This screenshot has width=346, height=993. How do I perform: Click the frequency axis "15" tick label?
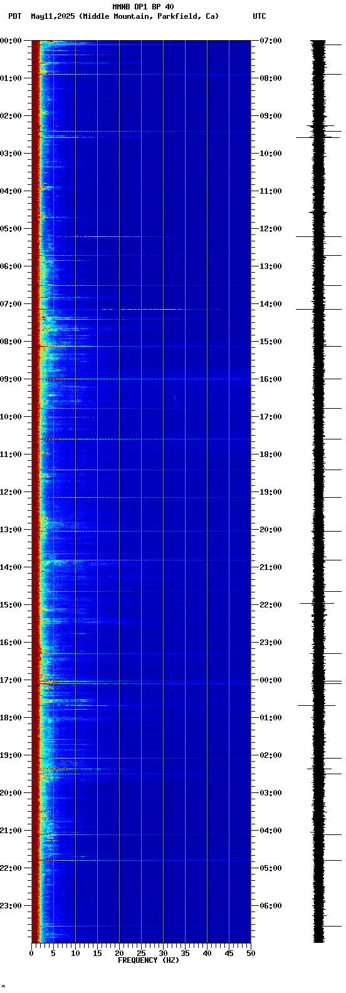pos(97,954)
